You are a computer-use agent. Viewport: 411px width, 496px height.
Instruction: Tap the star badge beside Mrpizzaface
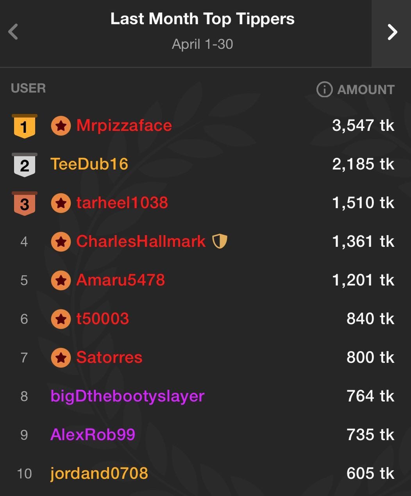(x=61, y=126)
